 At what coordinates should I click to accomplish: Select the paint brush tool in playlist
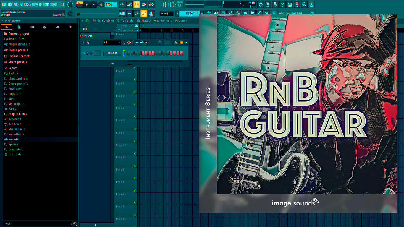[99, 21]
